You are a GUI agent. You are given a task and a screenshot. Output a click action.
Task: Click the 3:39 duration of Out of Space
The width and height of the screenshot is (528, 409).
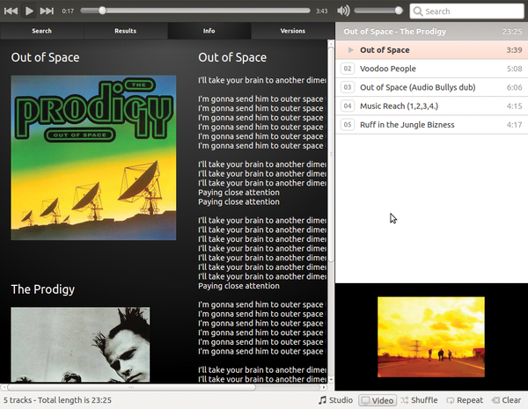(514, 50)
